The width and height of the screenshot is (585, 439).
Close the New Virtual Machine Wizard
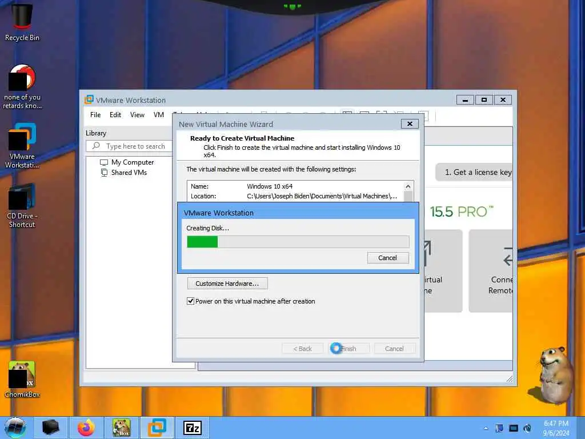tap(410, 124)
